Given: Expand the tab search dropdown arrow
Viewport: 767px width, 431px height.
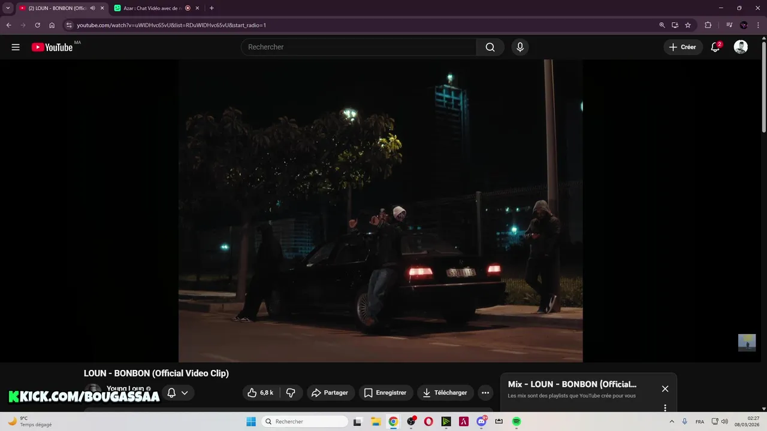Looking at the screenshot, I should [x=8, y=8].
